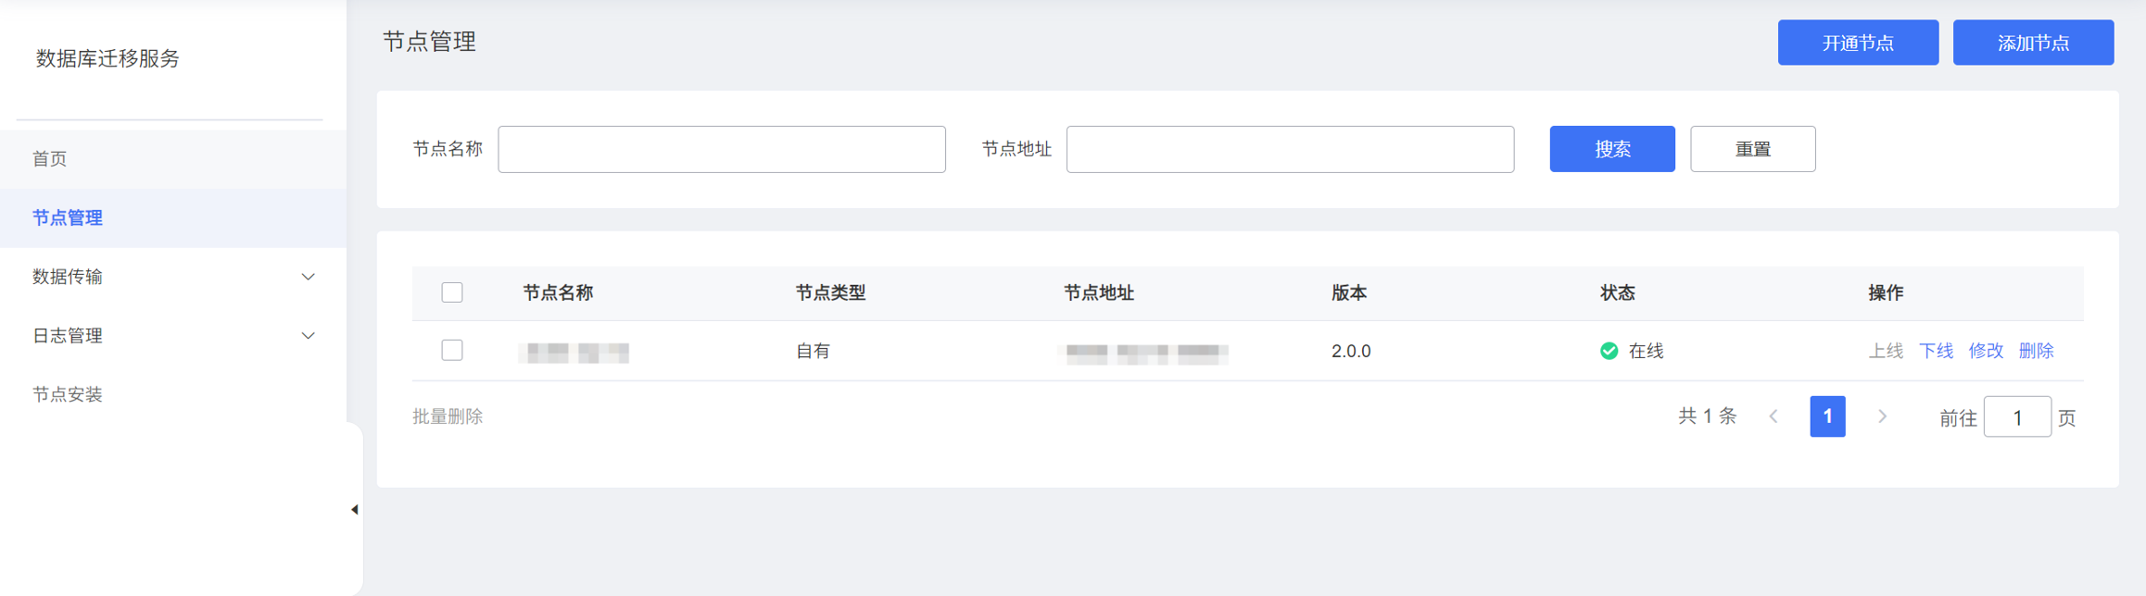Click the 添加节点 button
The height and width of the screenshot is (596, 2146).
(x=2032, y=43)
